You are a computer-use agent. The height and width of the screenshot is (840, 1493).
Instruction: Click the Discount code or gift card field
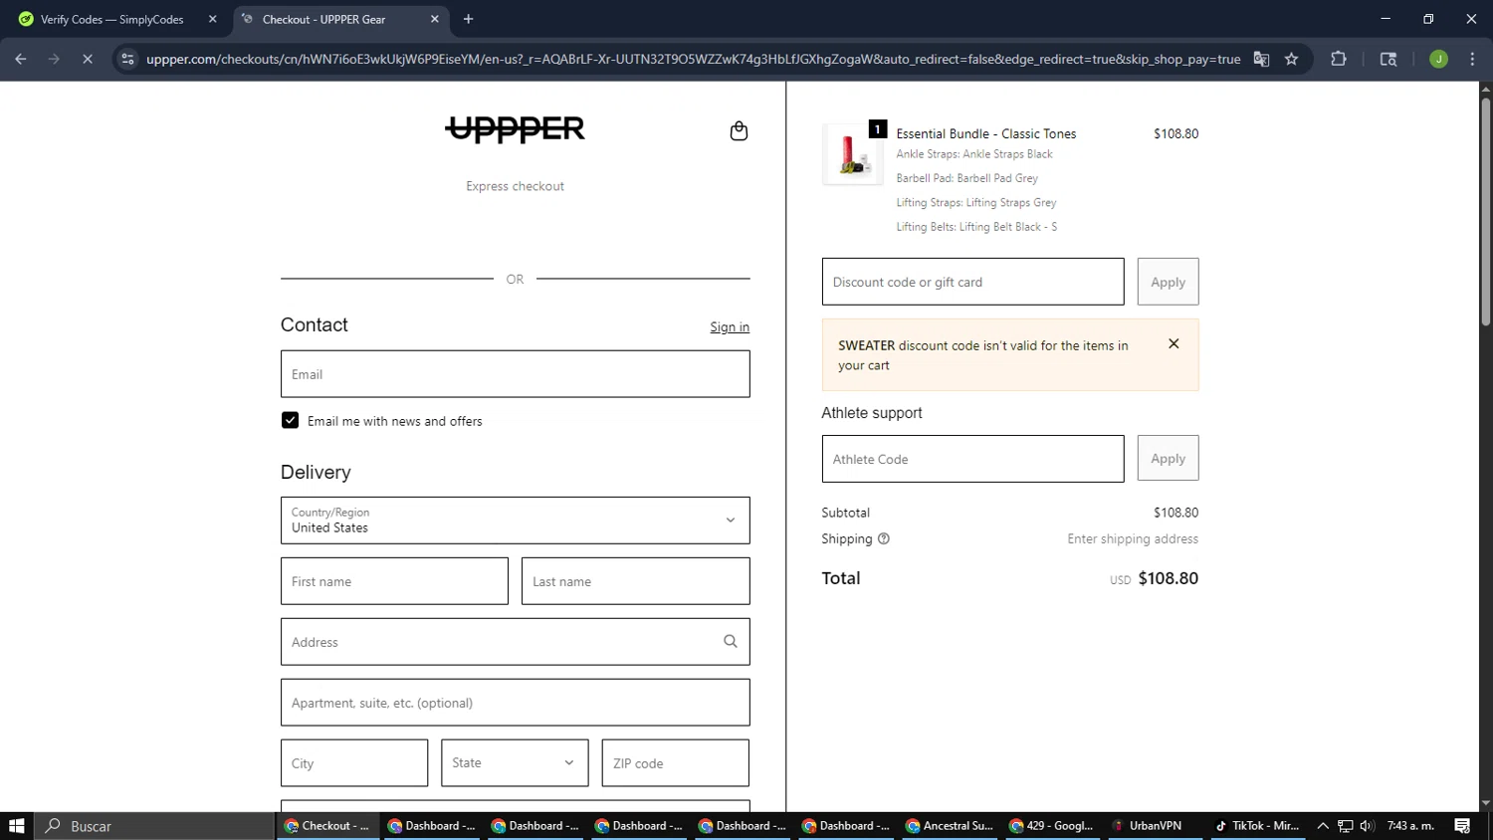coord(972,282)
